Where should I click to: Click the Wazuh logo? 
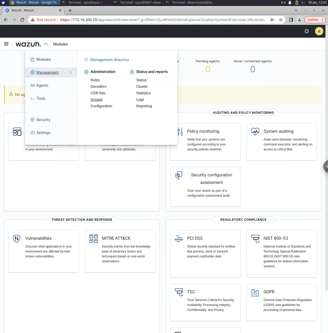coord(29,44)
